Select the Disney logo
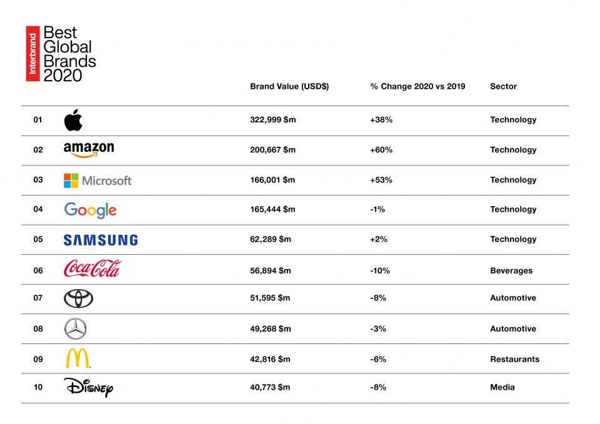 pyautogui.click(x=88, y=387)
